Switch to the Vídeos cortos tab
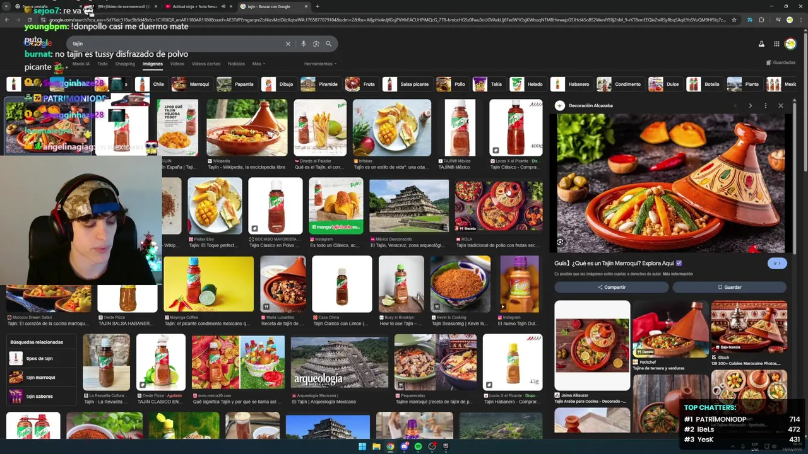Image resolution: width=808 pixels, height=454 pixels. 206,64
